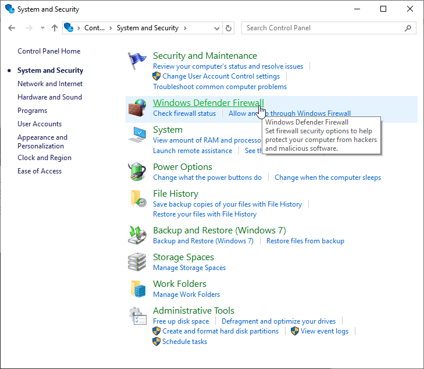Open Work Folders heading
424x369 pixels.
tap(180, 284)
